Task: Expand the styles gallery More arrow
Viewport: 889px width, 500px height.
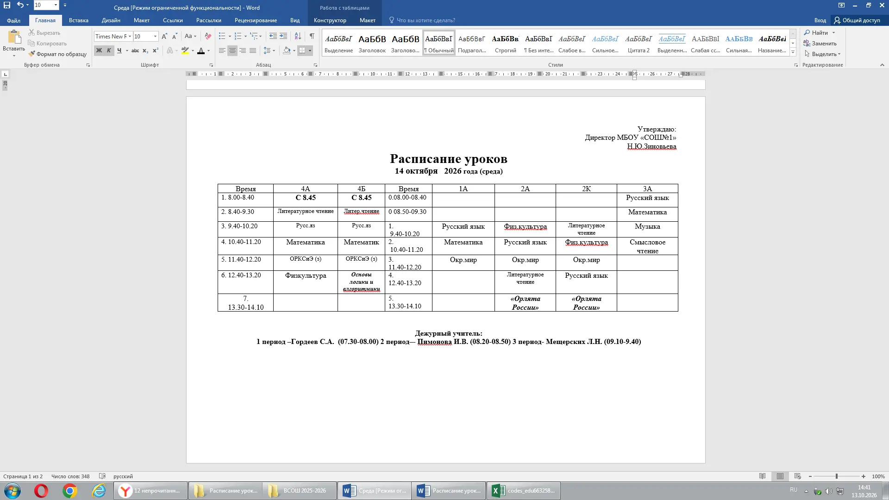Action: pyautogui.click(x=793, y=52)
